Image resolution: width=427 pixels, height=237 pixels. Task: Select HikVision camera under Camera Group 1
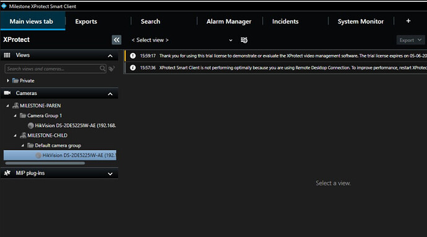(75, 125)
